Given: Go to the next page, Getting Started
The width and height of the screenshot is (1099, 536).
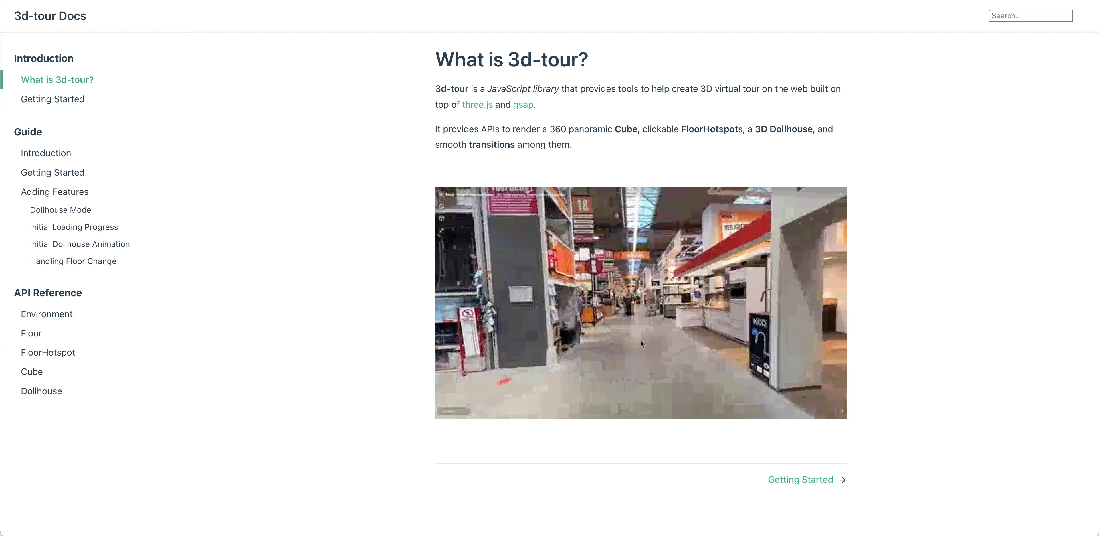Looking at the screenshot, I should 800,480.
